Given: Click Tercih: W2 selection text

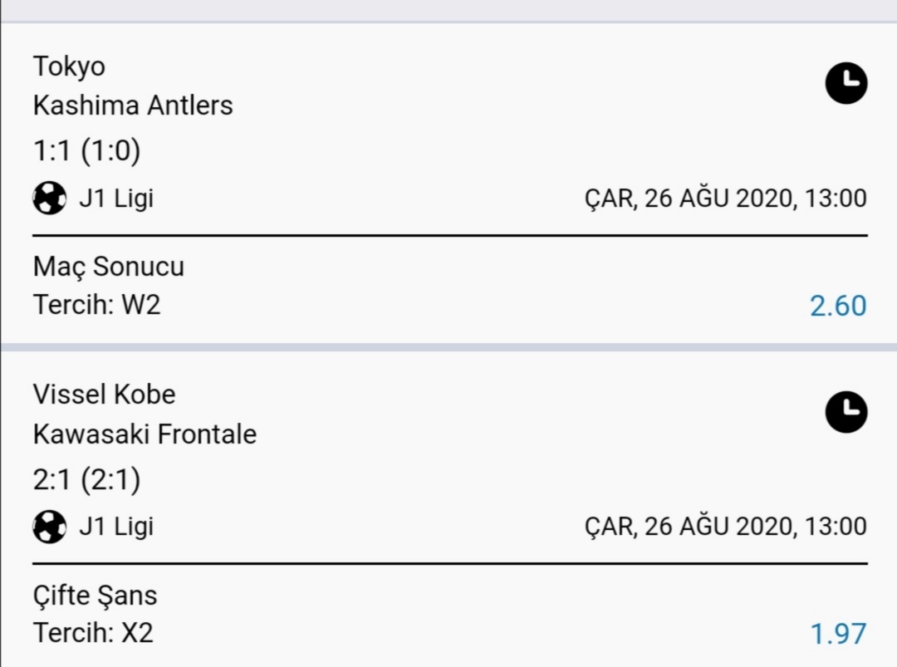Looking at the screenshot, I should pyautogui.click(x=96, y=304).
